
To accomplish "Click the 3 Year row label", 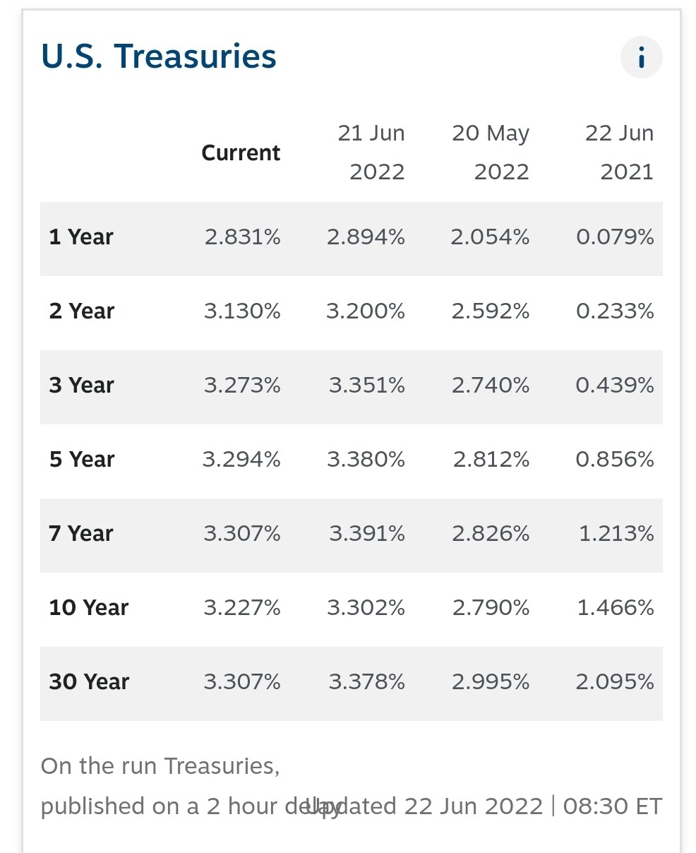I will (x=82, y=386).
